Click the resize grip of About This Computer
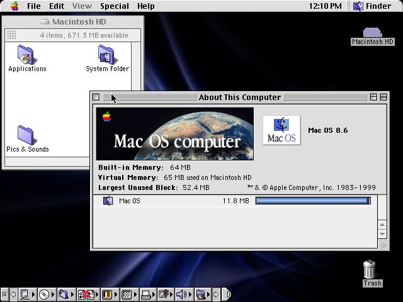Screen dimensions: 403x302 (383, 245)
